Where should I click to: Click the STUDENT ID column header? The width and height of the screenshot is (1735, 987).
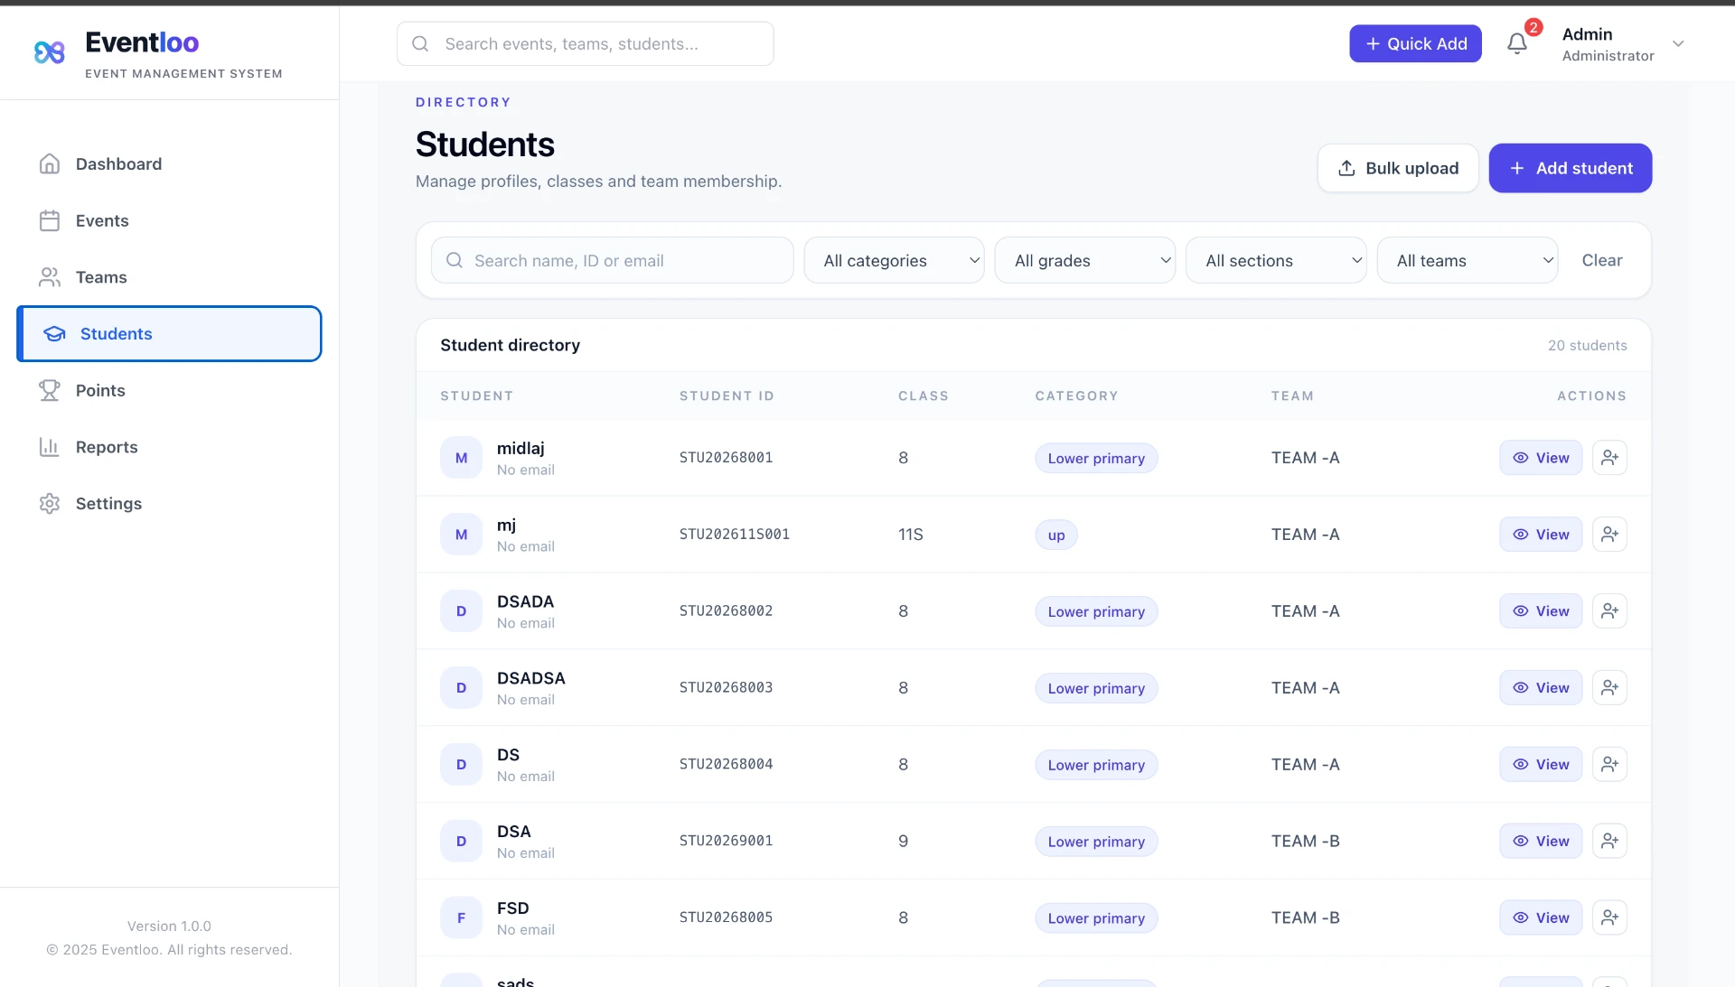(727, 396)
